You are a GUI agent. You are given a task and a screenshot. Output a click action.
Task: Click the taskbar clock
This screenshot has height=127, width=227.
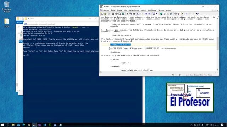(214, 125)
